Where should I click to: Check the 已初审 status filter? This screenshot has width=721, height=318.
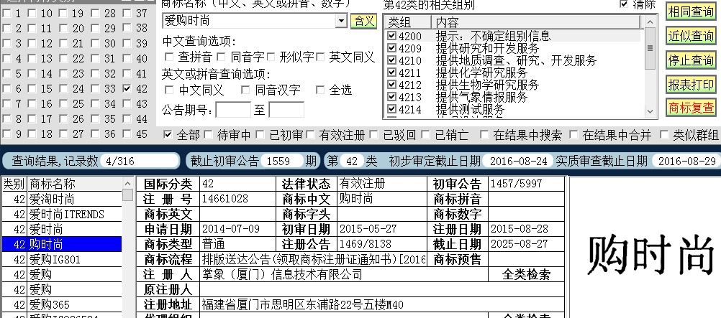pyautogui.click(x=260, y=134)
